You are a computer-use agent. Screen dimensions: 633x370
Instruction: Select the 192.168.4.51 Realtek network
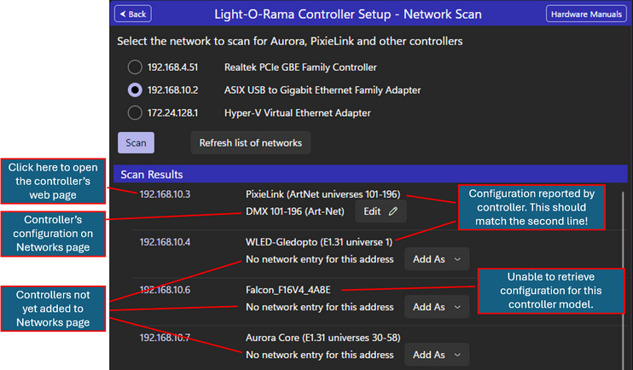point(135,67)
